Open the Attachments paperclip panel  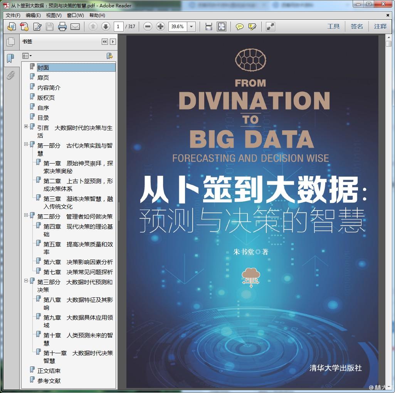pyautogui.click(x=10, y=75)
